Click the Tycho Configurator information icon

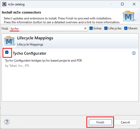point(134,53)
